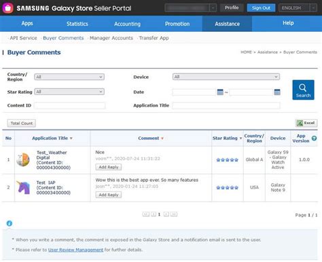The height and width of the screenshot is (262, 322).
Task: Switch to Buyer Comments sub-tab
Action: [x=63, y=38]
